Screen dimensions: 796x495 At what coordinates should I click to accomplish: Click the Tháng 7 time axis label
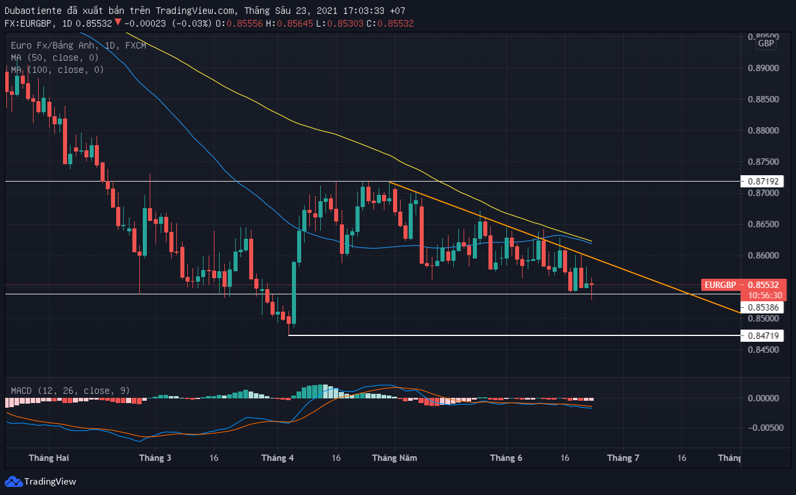tap(623, 458)
